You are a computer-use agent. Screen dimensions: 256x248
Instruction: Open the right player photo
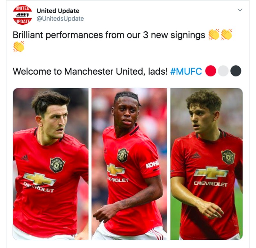click(x=206, y=164)
